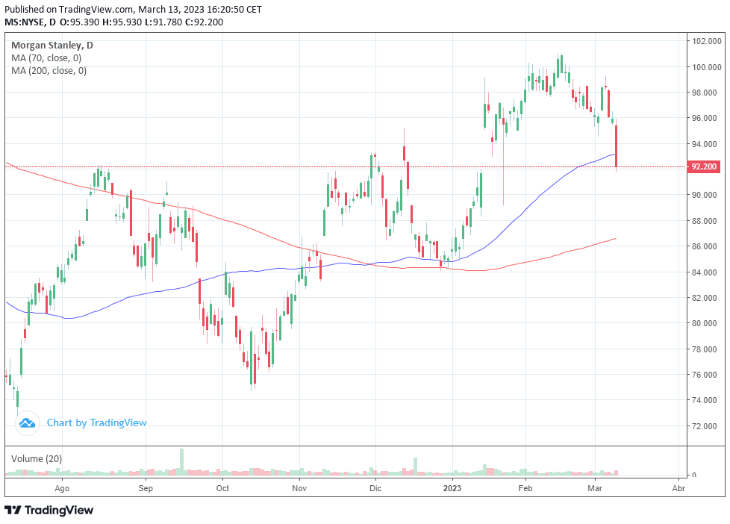The height and width of the screenshot is (524, 730).
Task: Click the TradingView logo at bottom left
Action: (x=49, y=510)
